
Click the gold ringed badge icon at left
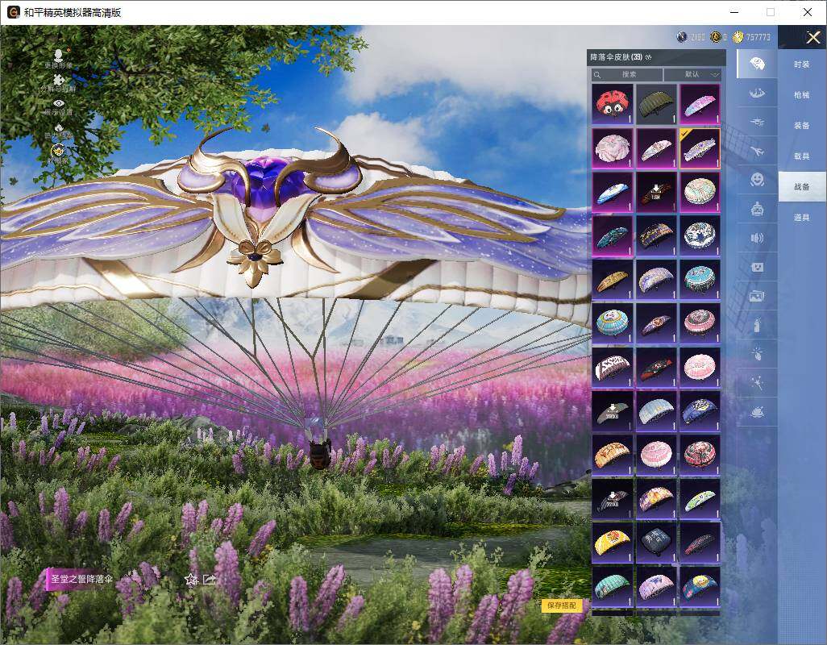pos(59,152)
